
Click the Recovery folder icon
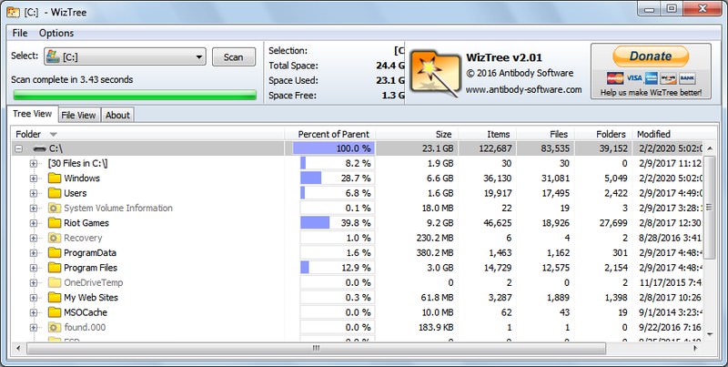[x=55, y=238]
